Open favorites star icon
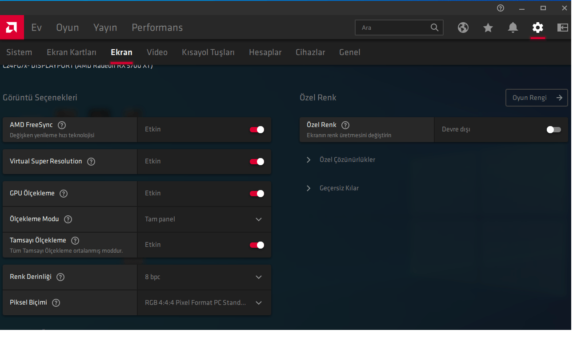 [x=488, y=28]
